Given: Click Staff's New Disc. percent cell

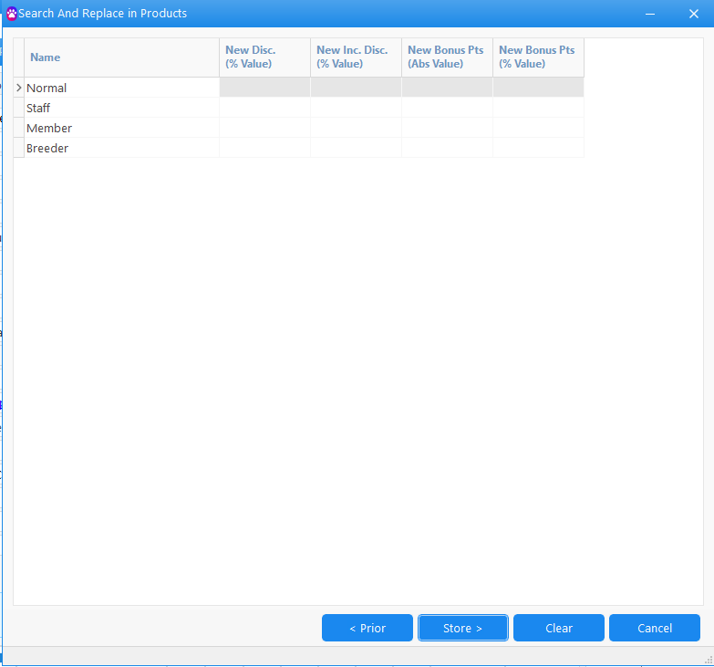Looking at the screenshot, I should pos(264,109).
